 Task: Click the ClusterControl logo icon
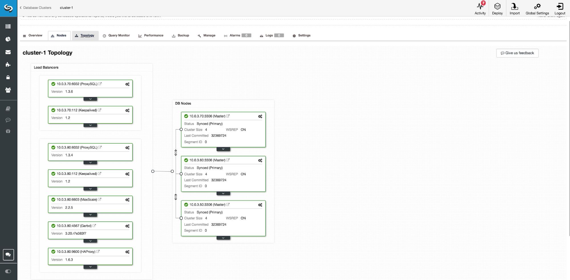(9, 8)
